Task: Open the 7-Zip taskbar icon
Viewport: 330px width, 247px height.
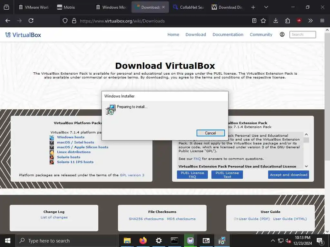Action: coord(206,241)
